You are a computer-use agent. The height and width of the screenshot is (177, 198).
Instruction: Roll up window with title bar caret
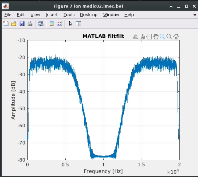click(171, 6)
